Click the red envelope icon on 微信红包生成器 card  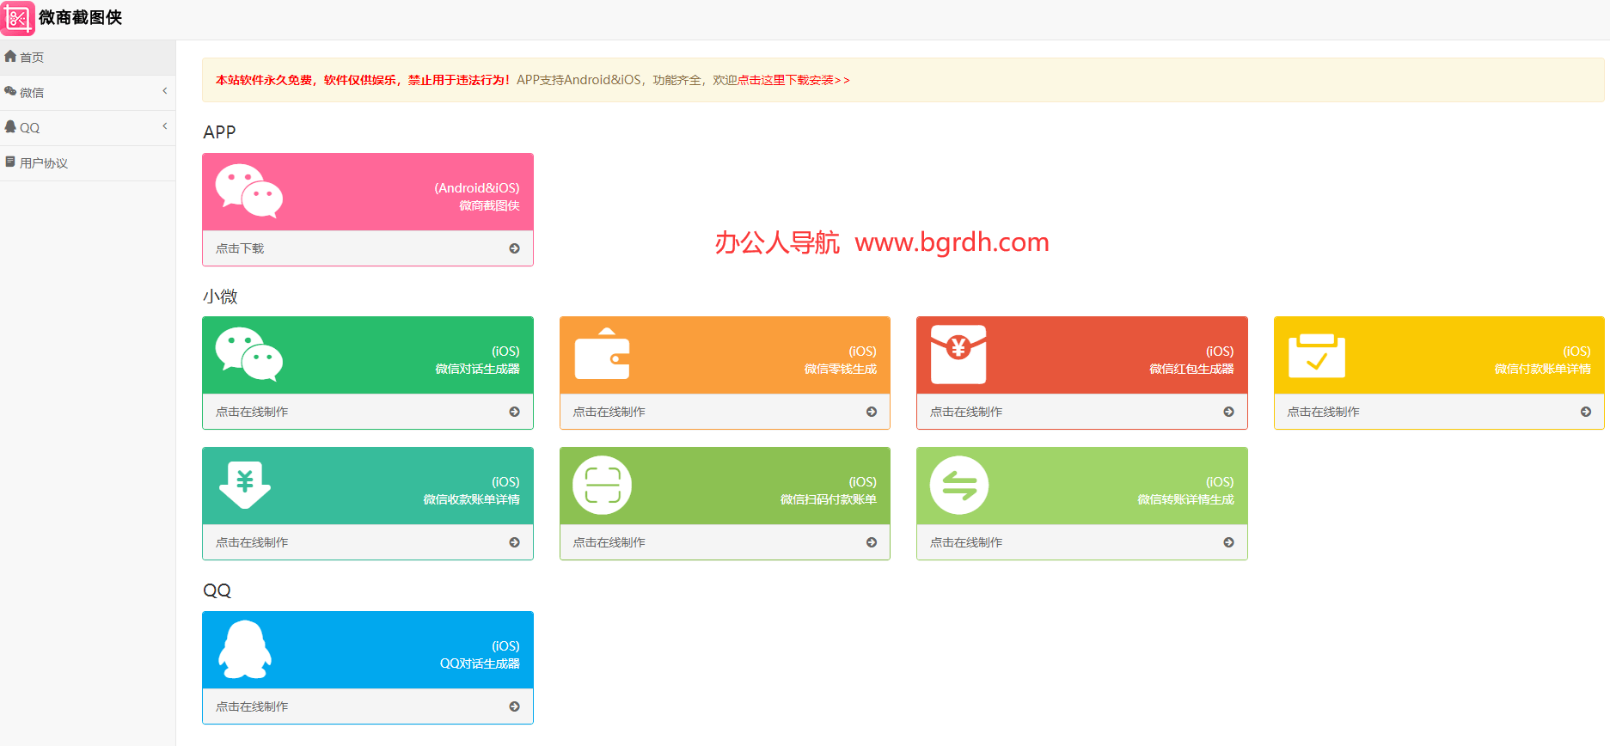click(x=958, y=354)
